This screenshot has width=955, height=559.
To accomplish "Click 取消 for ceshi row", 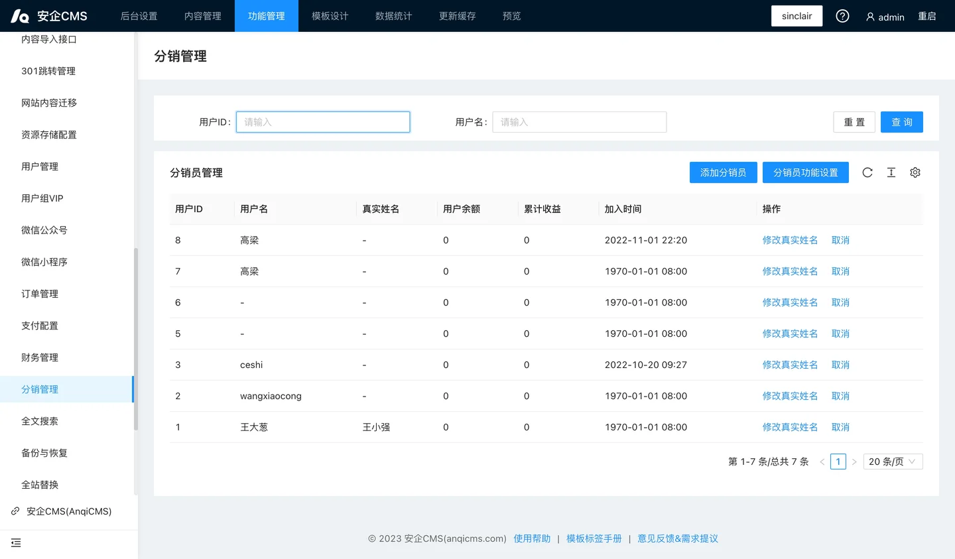I will pyautogui.click(x=840, y=365).
